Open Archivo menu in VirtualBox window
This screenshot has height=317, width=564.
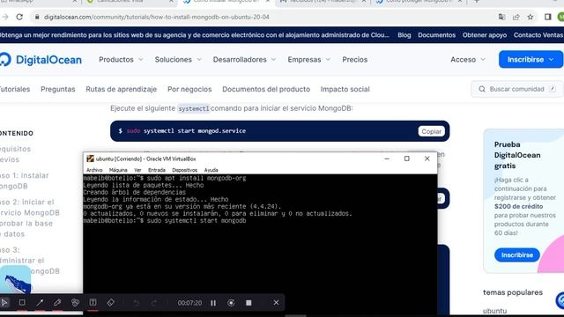click(94, 170)
